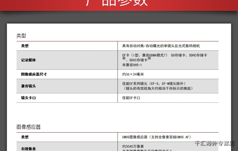Select 类型 label in 图像感应器 table
238x151 pixels.
(x=25, y=137)
